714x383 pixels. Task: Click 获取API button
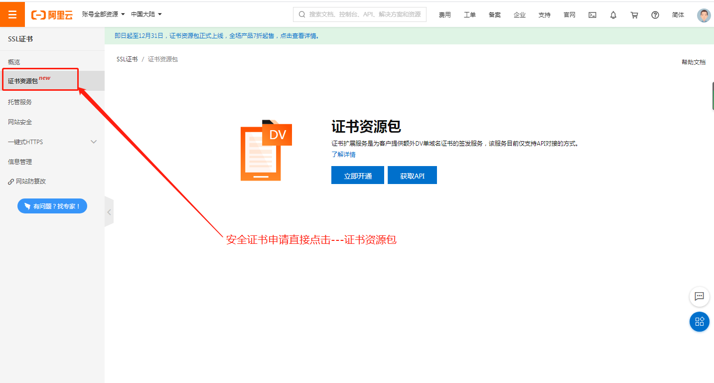412,175
